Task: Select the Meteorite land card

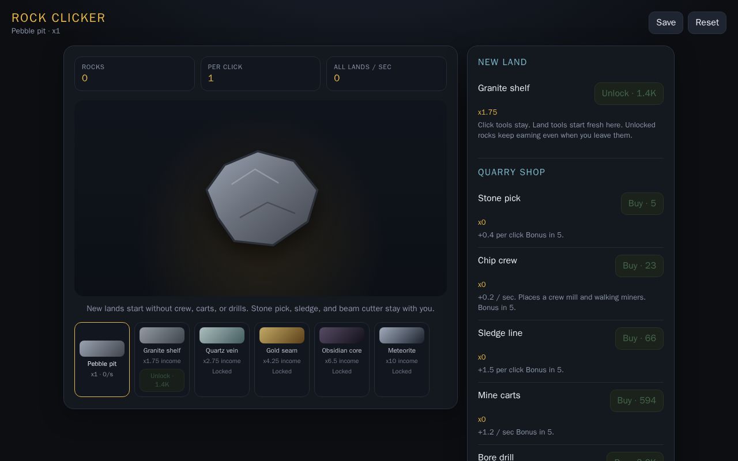Action: [402, 360]
